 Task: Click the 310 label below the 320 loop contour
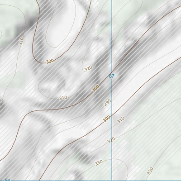tap(63, 98)
